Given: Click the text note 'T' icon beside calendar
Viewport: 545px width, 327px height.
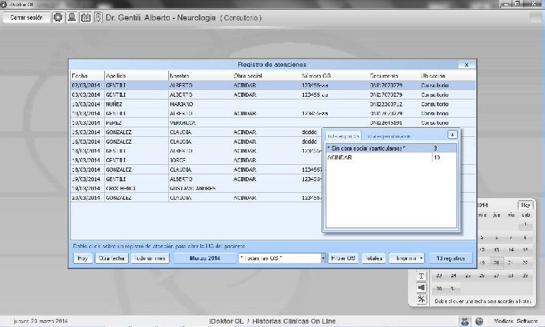Looking at the screenshot, I should [421, 276].
